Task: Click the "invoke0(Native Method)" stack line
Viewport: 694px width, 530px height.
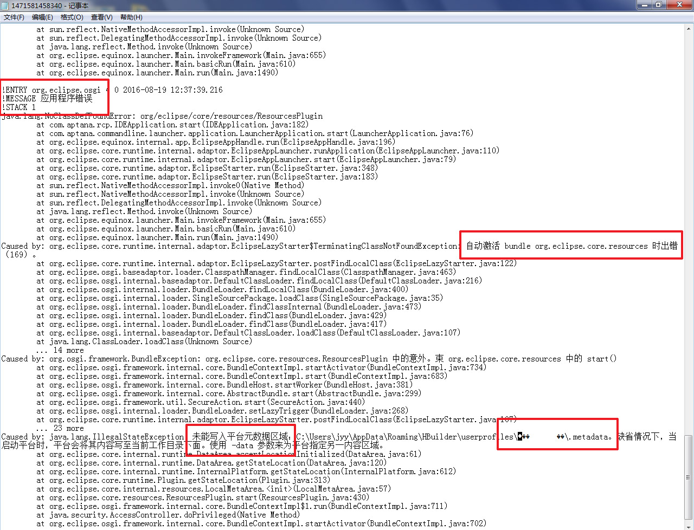Action: tap(170, 185)
